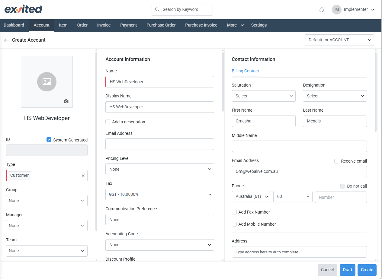This screenshot has width=382, height=279.
Task: Toggle the System Generated ID checkbox
Action: [49, 140]
